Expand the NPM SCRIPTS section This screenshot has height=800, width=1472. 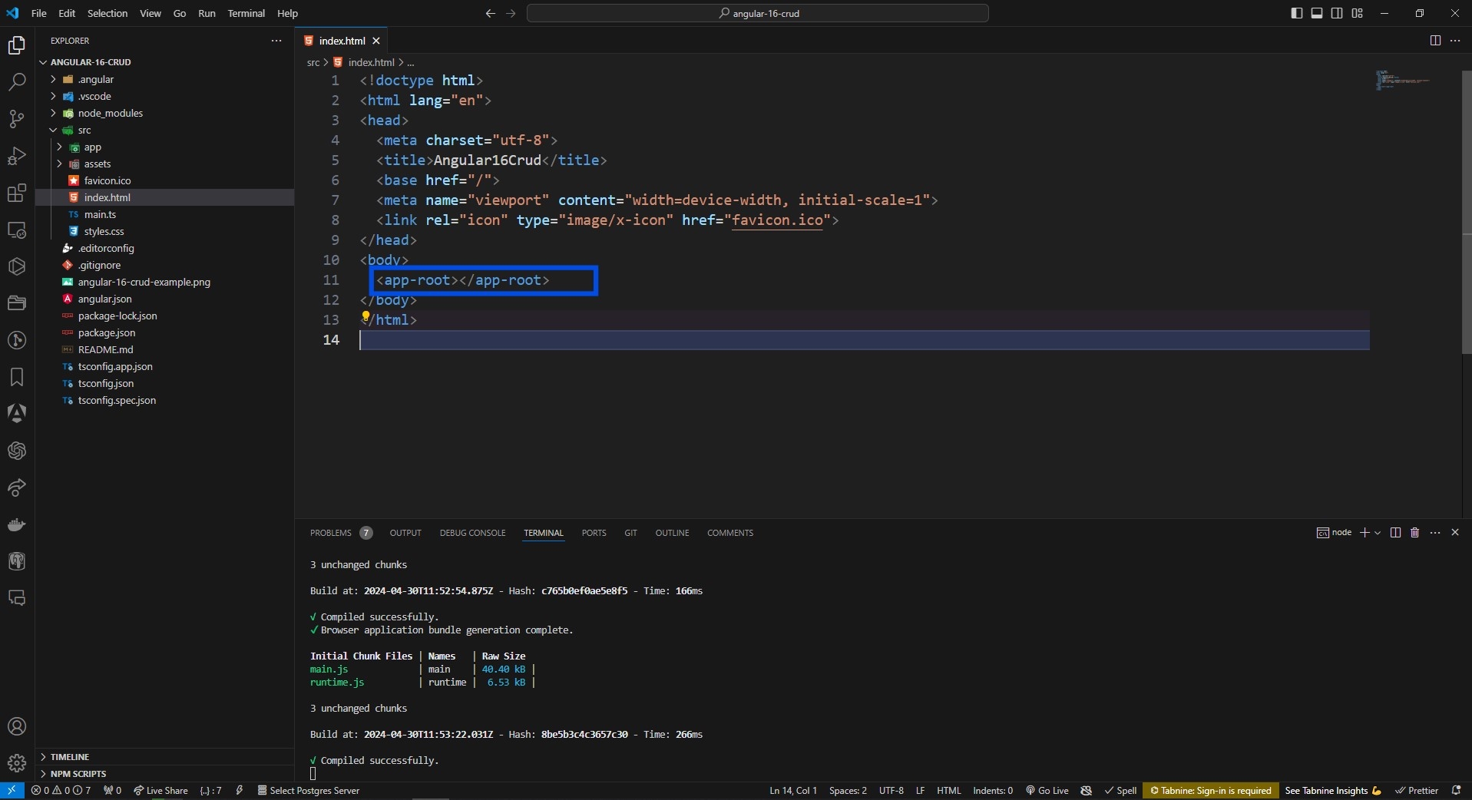tap(164, 774)
